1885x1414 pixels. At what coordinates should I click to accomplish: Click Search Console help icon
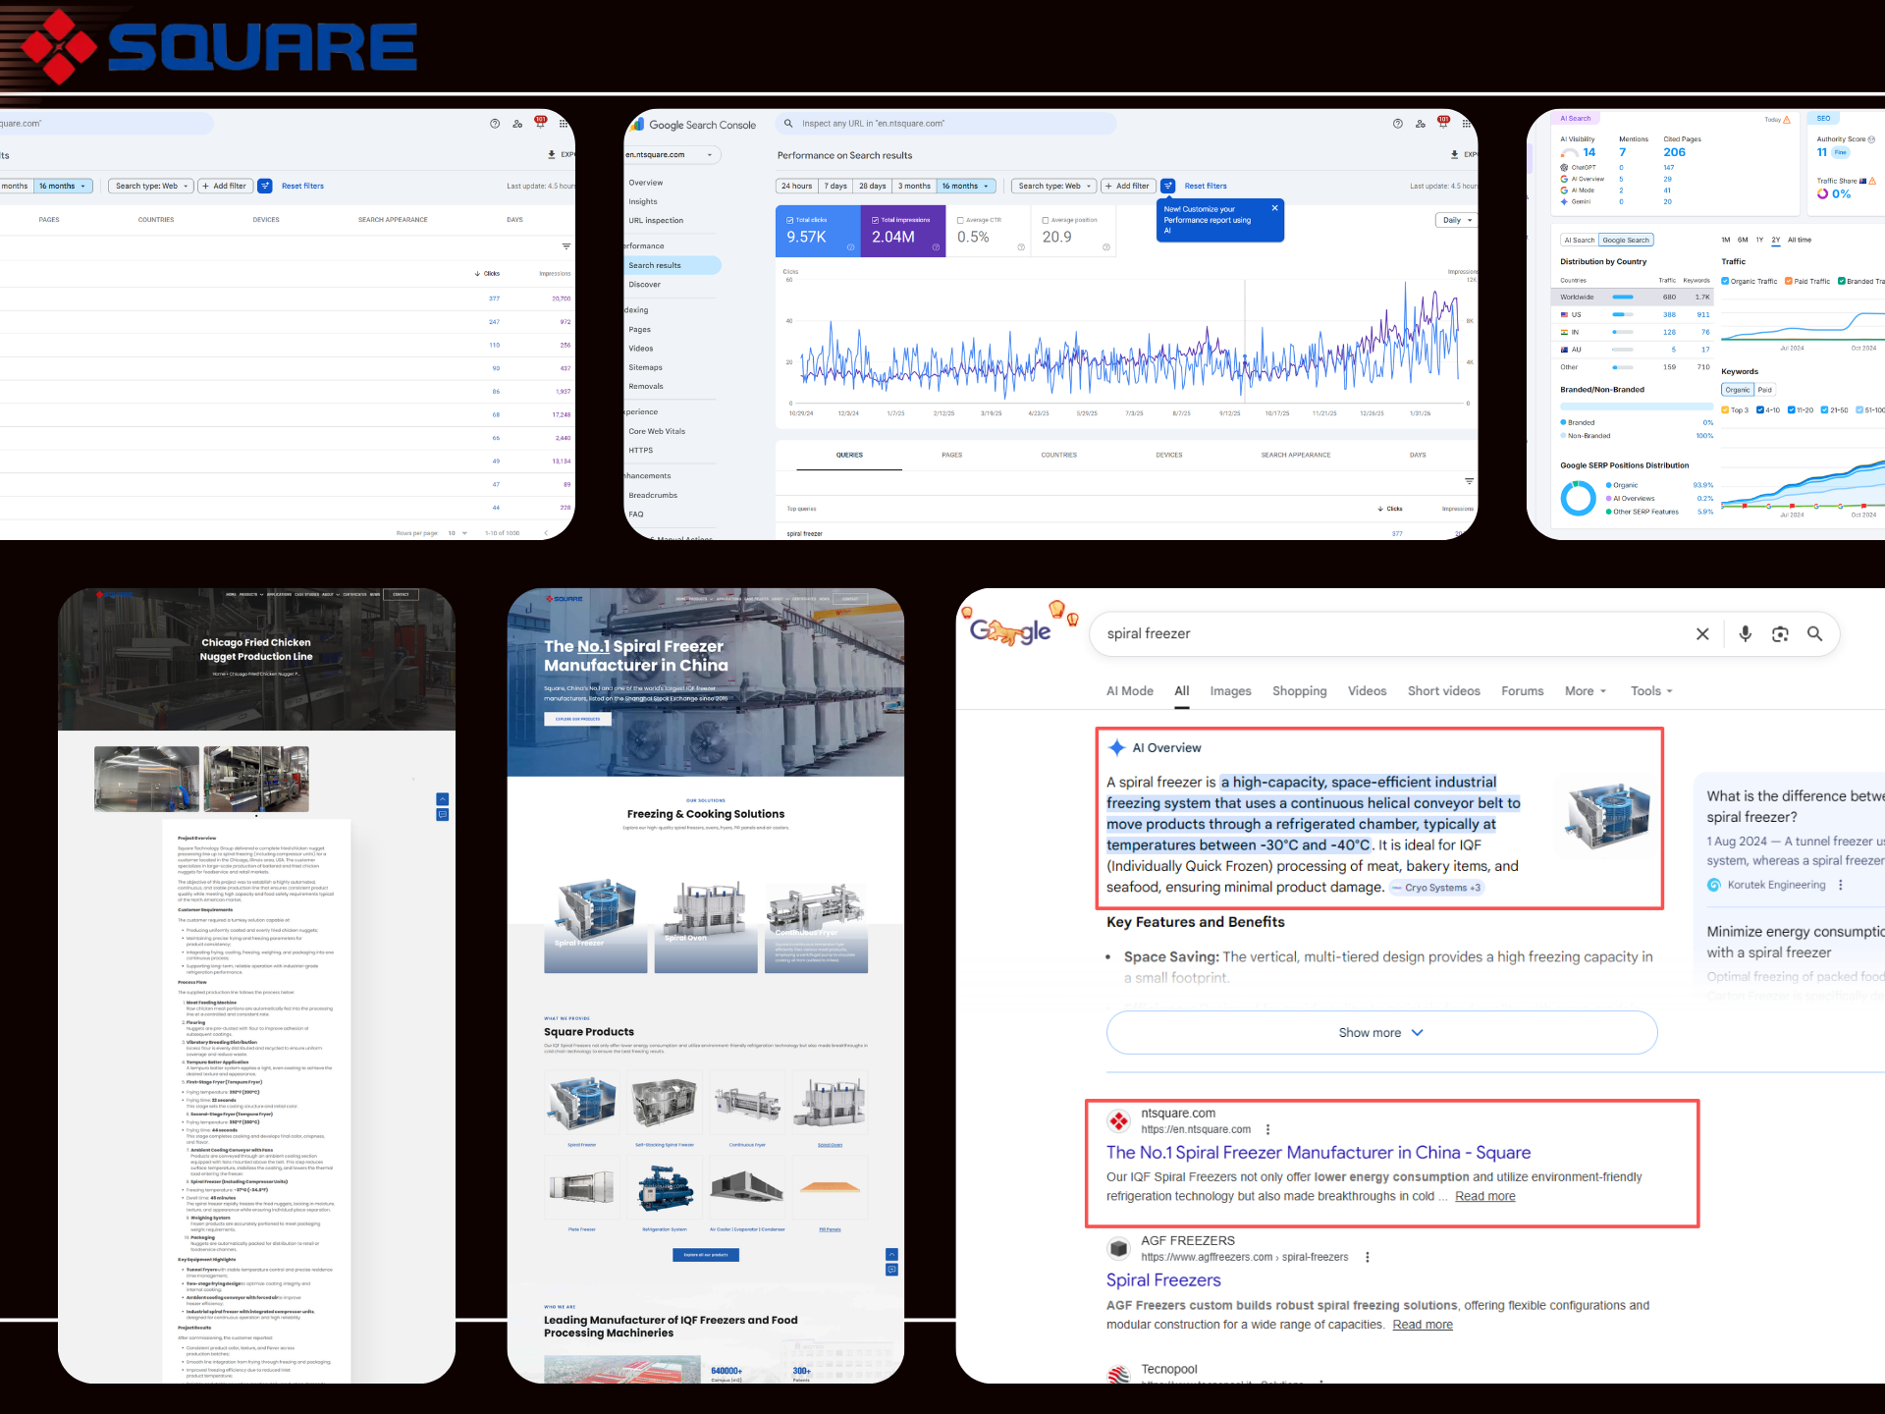1397,124
